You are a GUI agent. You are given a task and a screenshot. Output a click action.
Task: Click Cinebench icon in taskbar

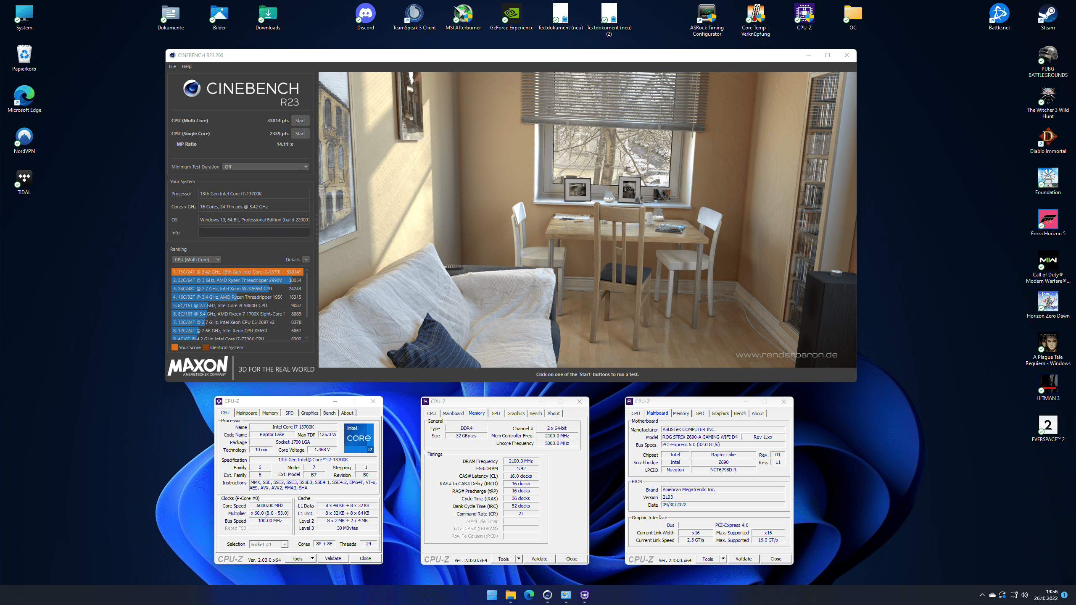(x=547, y=595)
